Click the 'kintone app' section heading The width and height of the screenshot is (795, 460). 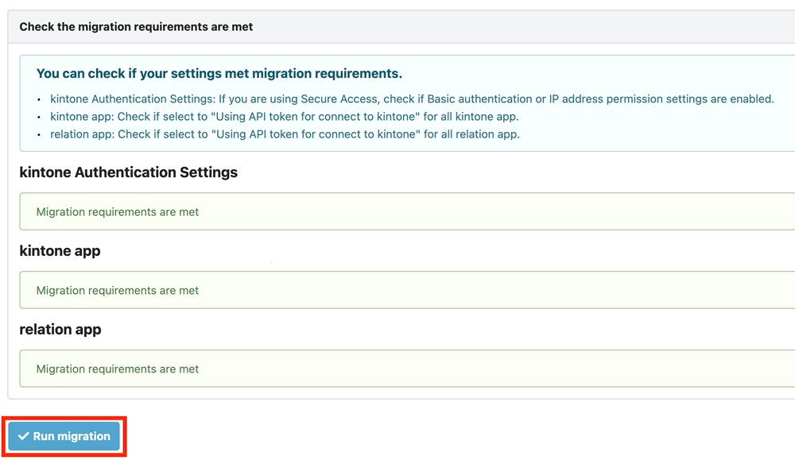[60, 251]
